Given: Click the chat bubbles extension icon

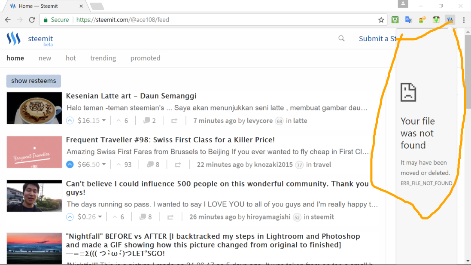Looking at the screenshot, I should (422, 20).
